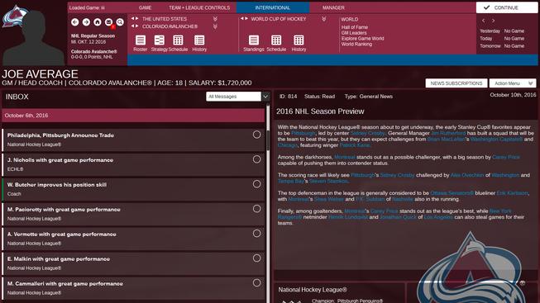Expand the inbox filter arrow button

(x=265, y=97)
